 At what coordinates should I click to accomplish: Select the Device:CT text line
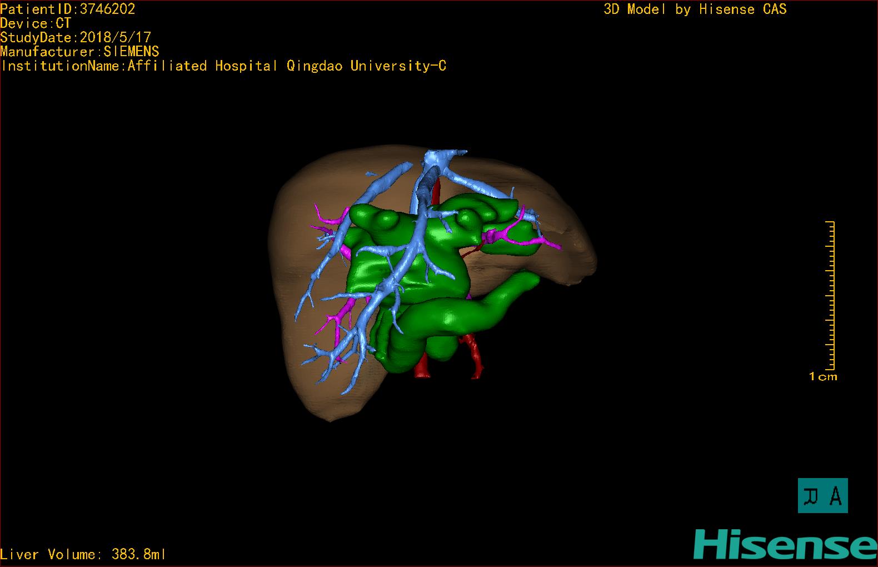click(x=36, y=23)
